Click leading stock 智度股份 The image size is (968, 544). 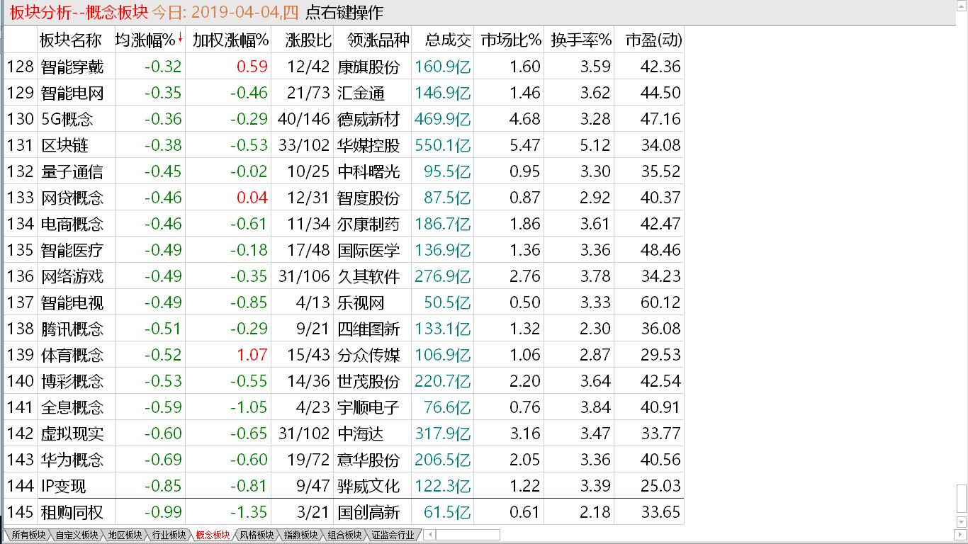tap(368, 198)
